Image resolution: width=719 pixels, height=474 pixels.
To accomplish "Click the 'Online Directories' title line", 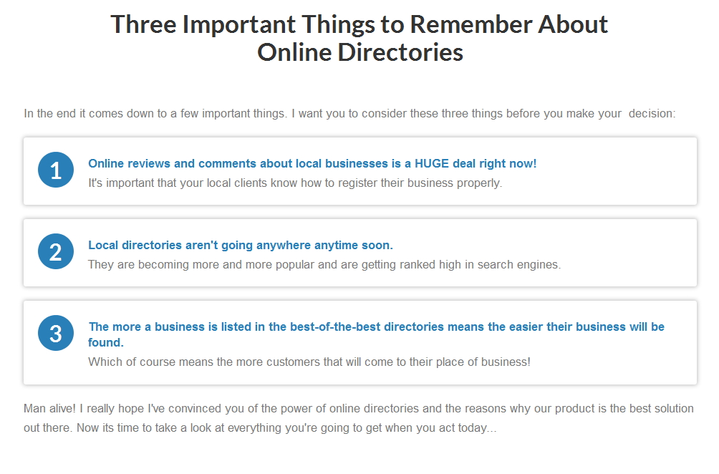I will point(360,52).
